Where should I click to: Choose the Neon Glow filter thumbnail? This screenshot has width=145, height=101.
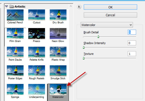pyautogui.click(x=58, y=34)
